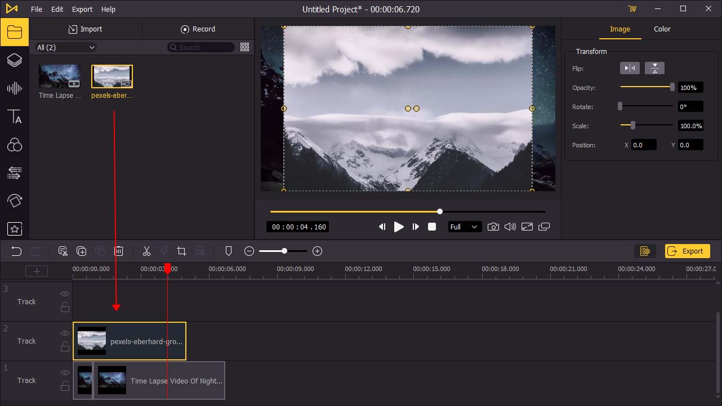Open the shopping cart purchase icon
Image resolution: width=722 pixels, height=406 pixels.
[632, 9]
